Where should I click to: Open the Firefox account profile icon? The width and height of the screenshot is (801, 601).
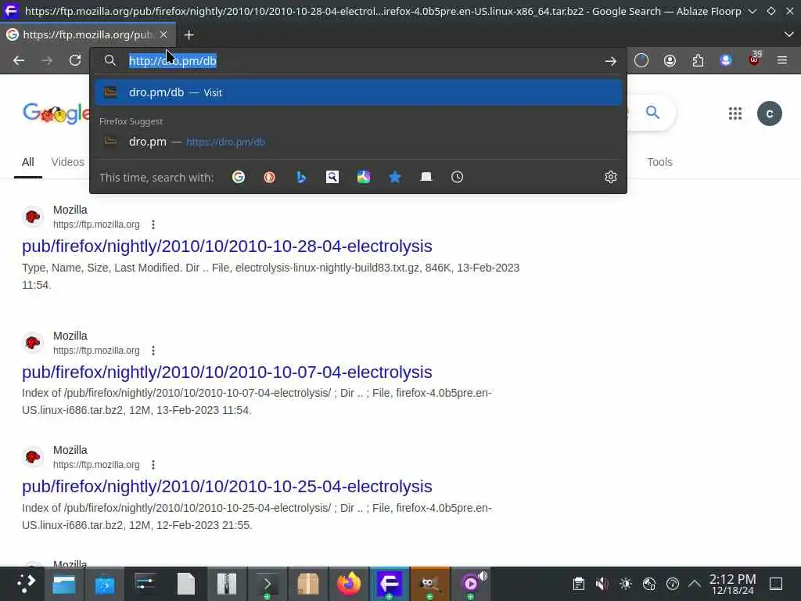[x=670, y=61]
